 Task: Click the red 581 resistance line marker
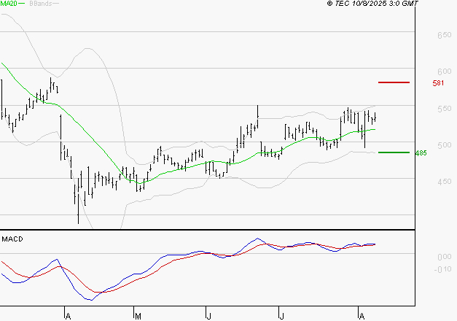point(394,83)
